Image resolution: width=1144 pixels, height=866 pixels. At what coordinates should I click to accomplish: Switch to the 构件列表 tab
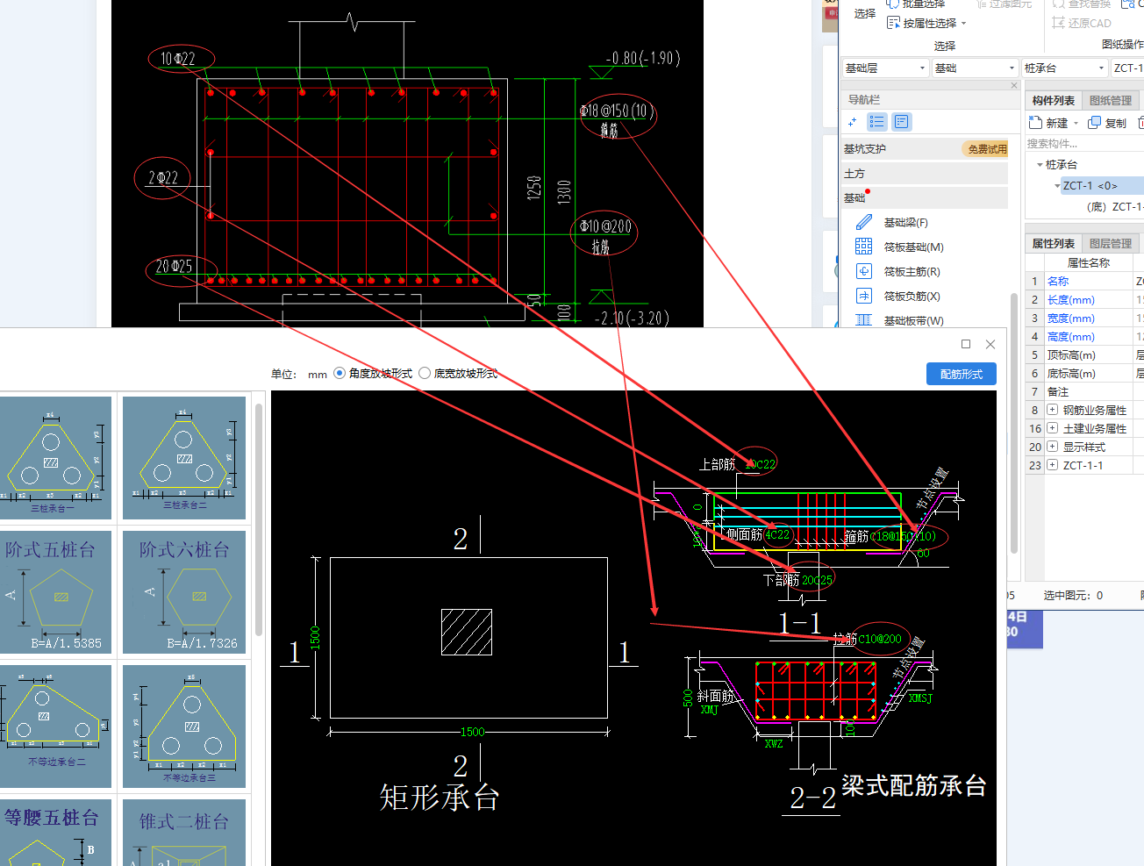(x=1053, y=100)
